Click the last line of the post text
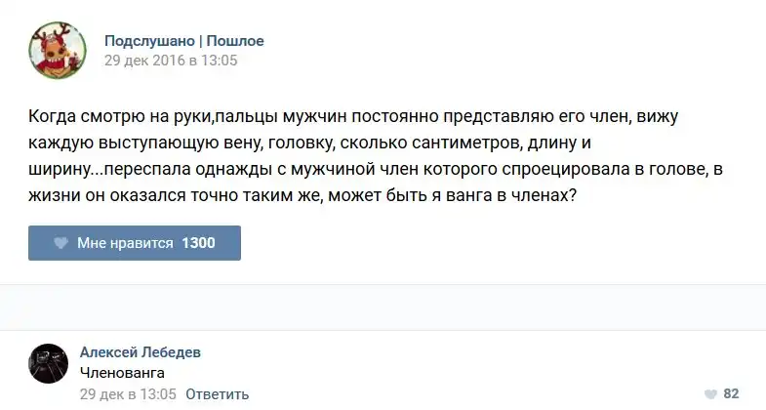Screen dimensions: 766x410 tap(303, 193)
